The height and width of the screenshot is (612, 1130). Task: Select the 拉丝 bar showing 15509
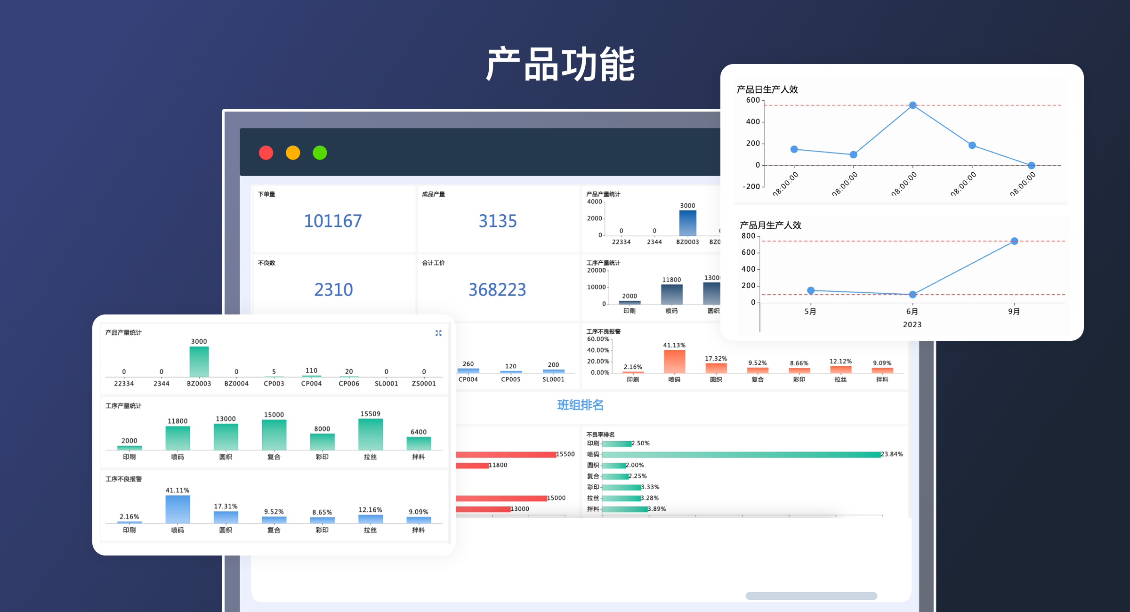point(370,434)
